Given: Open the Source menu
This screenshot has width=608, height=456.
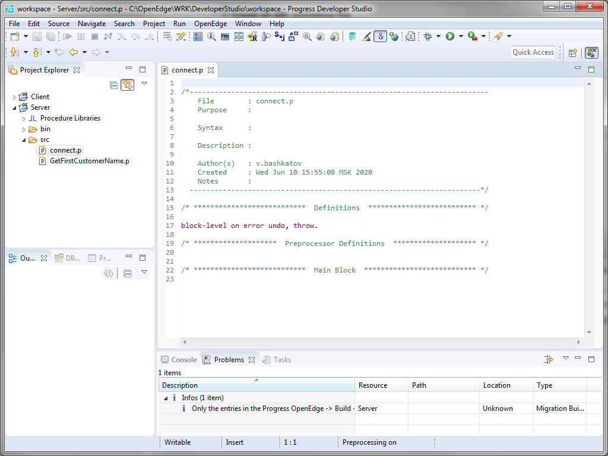Looking at the screenshot, I should [59, 24].
